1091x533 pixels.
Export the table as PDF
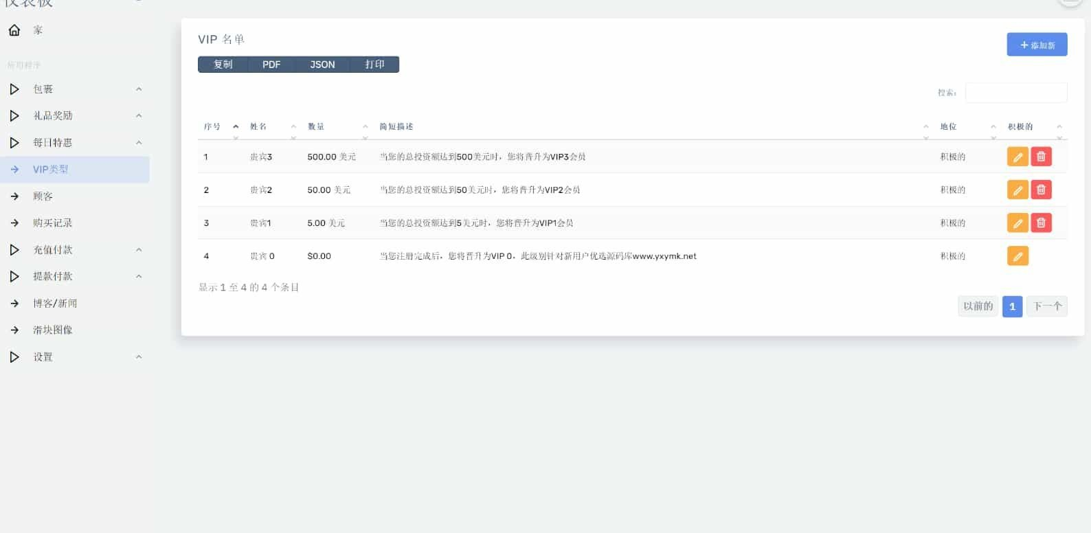click(x=271, y=65)
